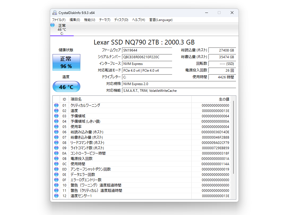This screenshot has height=215, width=287.
Task: Click status orb for row 02 温度
Action: tap(56, 111)
